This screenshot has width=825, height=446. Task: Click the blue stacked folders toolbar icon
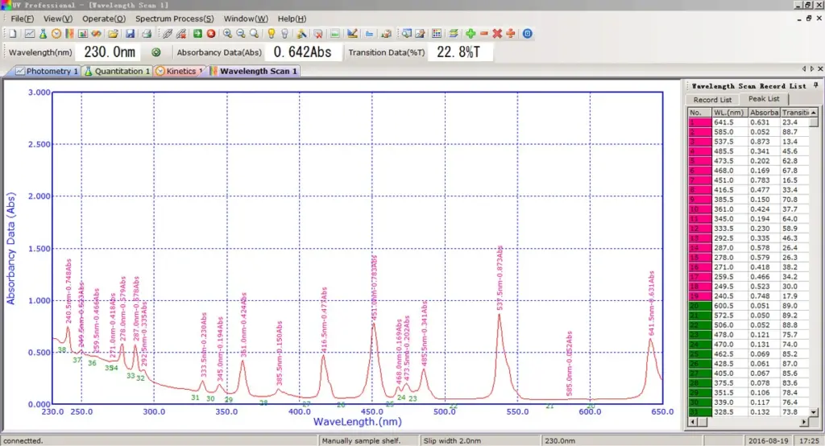pyautogui.click(x=369, y=34)
